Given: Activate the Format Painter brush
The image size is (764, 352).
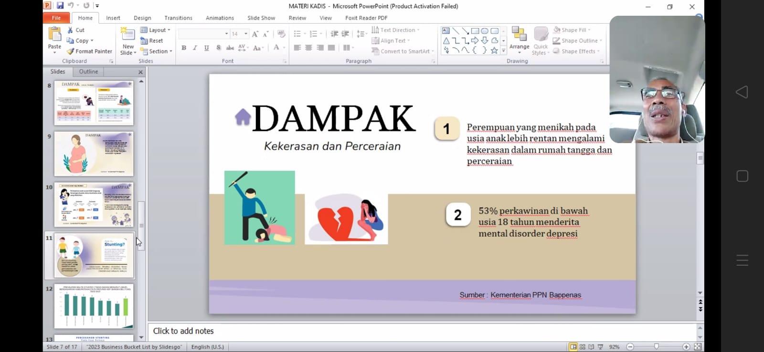Looking at the screenshot, I should (x=89, y=51).
